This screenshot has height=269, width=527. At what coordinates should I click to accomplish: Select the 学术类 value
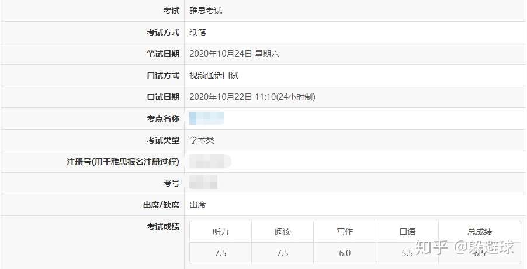pyautogui.click(x=202, y=140)
